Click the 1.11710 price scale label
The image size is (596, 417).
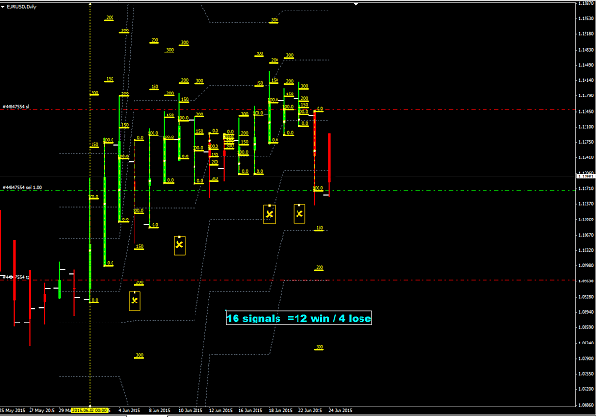coord(586,189)
